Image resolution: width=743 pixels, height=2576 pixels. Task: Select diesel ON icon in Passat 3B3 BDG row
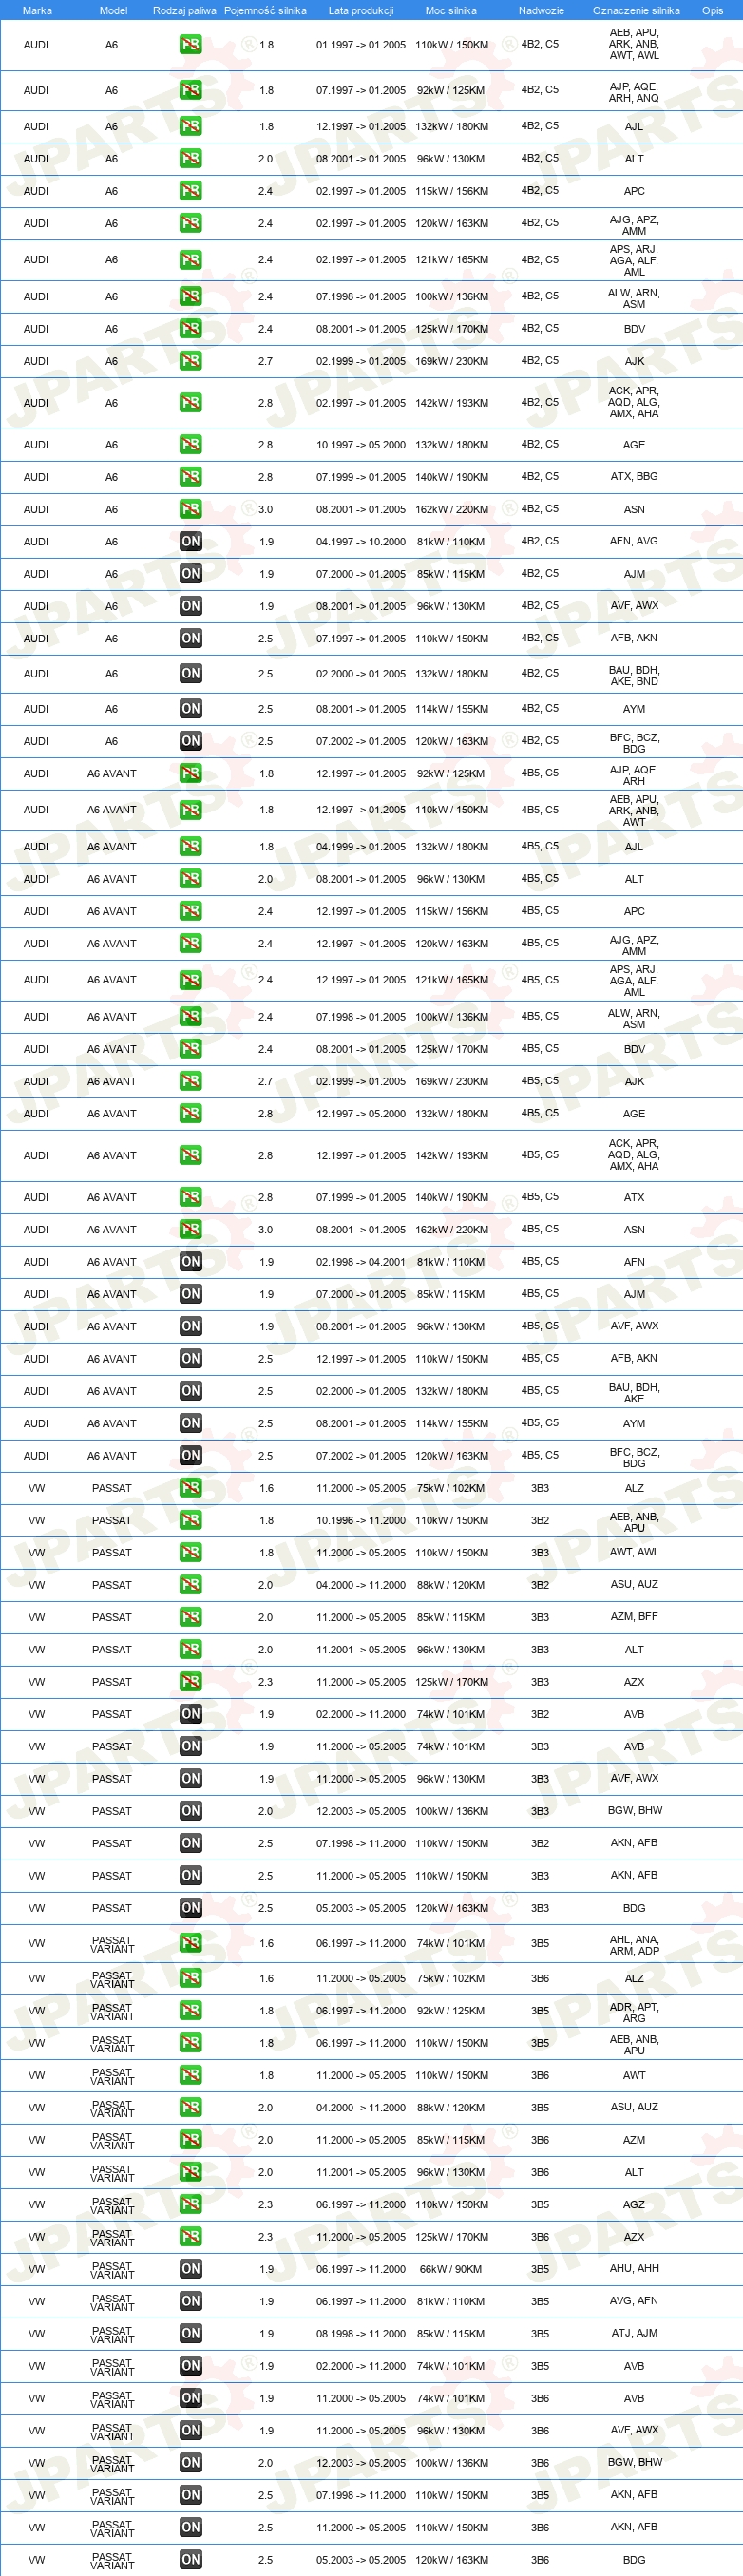190,1908
